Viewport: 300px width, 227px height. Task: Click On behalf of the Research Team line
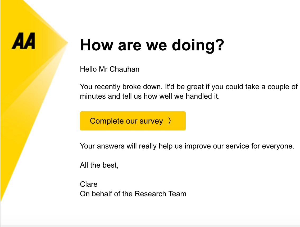coord(133,194)
